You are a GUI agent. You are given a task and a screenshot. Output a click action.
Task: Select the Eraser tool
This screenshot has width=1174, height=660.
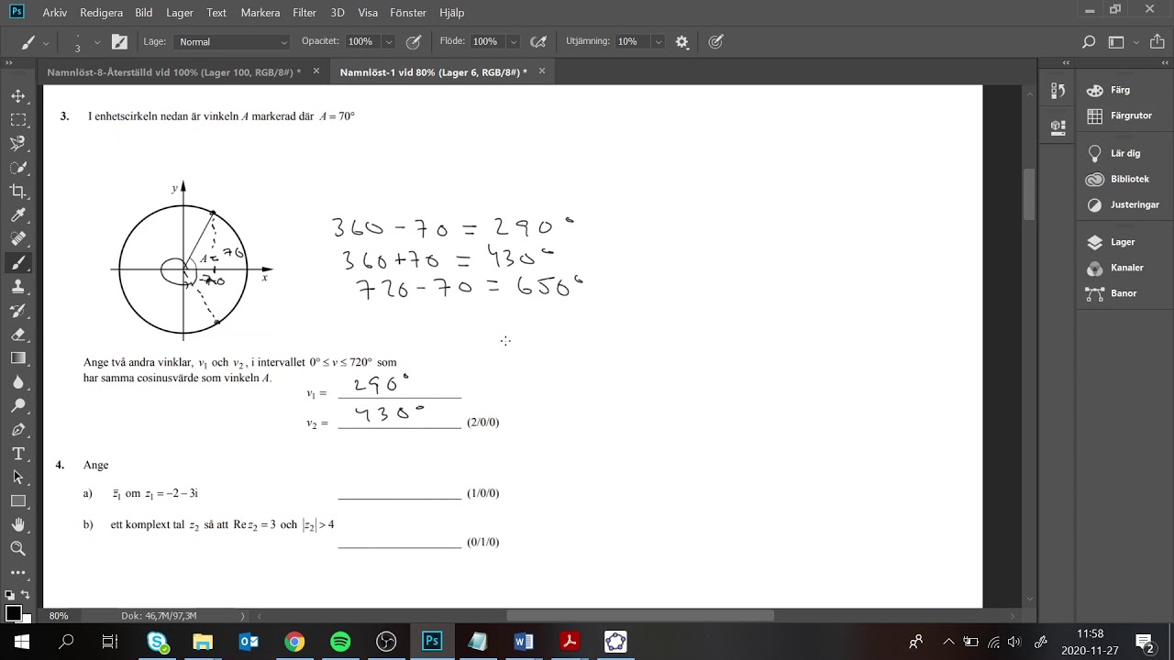17,335
